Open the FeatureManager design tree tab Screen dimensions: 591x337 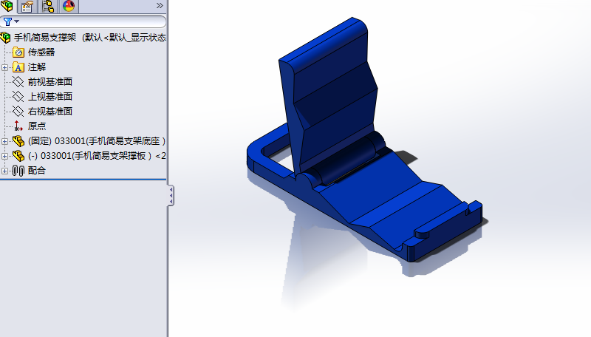pos(7,6)
